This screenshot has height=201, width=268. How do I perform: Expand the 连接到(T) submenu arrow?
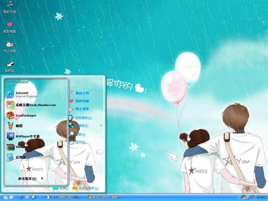click(x=101, y=126)
